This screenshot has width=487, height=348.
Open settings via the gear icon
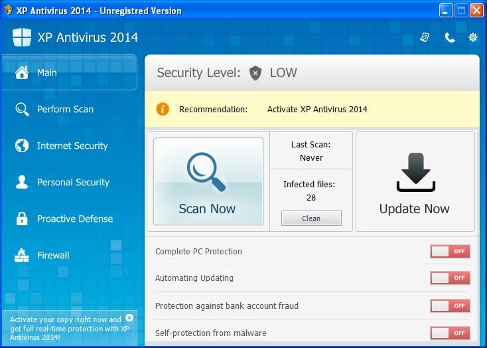[x=472, y=37]
